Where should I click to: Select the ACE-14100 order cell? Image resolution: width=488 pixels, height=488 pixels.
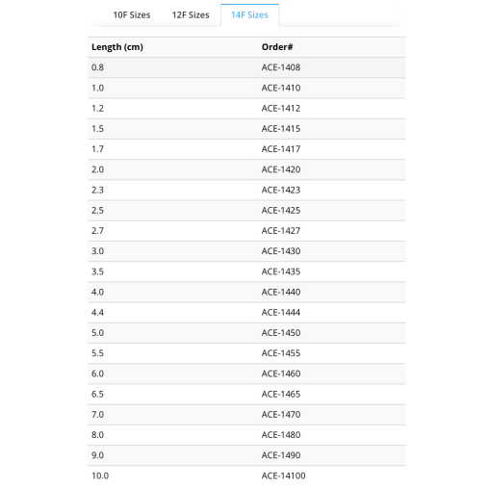284,475
